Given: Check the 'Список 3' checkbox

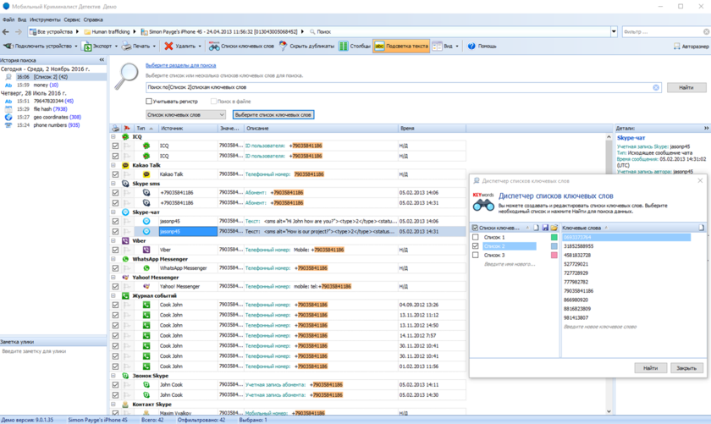Looking at the screenshot, I should tap(476, 255).
